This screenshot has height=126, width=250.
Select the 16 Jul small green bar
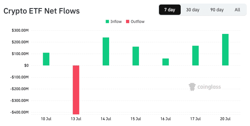coord(165,62)
